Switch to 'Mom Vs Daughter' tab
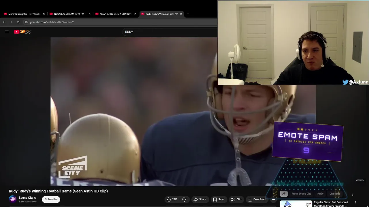 (24, 14)
